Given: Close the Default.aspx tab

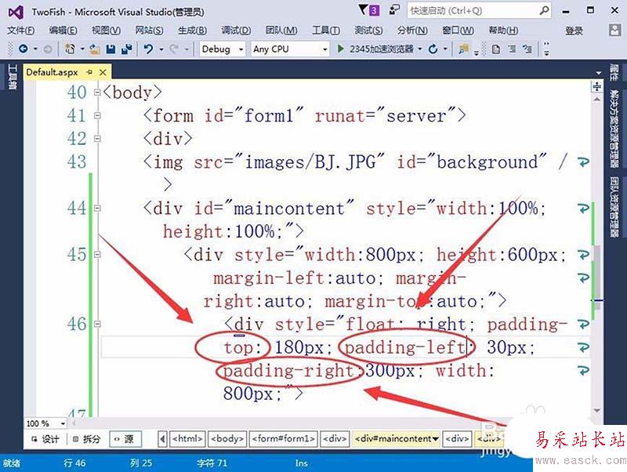Looking at the screenshot, I should pyautogui.click(x=103, y=72).
